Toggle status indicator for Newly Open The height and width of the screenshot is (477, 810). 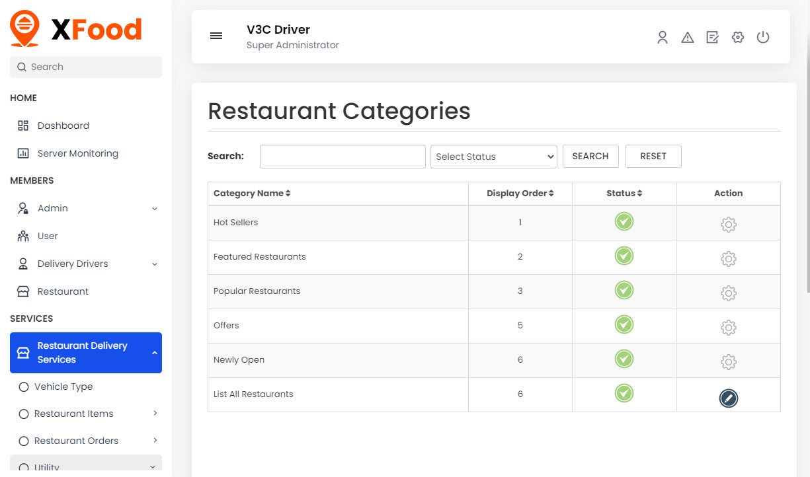click(x=624, y=359)
